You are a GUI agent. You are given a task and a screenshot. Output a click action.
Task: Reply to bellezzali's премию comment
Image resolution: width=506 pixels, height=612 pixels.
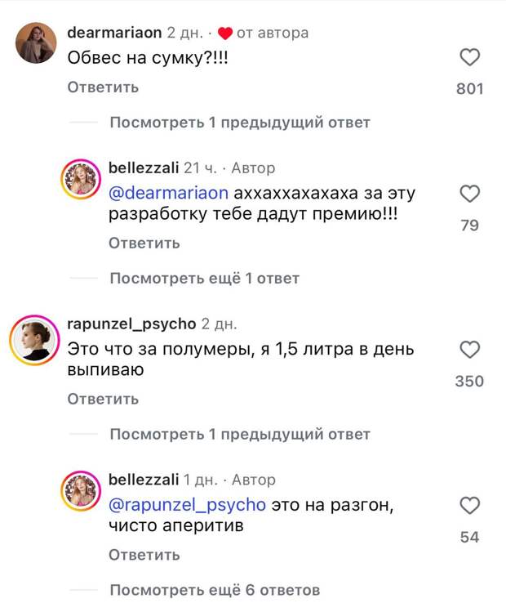(144, 243)
